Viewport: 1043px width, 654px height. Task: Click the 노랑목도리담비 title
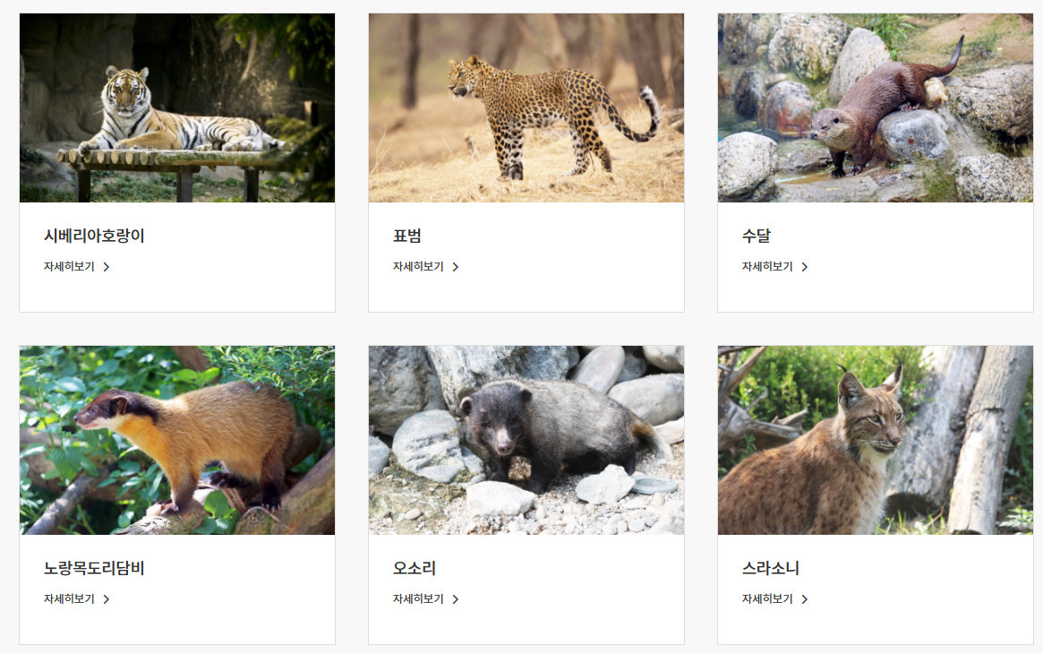(94, 568)
